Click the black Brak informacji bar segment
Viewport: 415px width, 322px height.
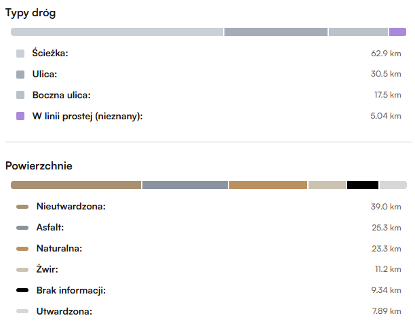[x=363, y=185]
